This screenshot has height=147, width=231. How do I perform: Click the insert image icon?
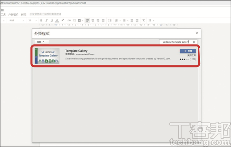click(x=79, y=20)
